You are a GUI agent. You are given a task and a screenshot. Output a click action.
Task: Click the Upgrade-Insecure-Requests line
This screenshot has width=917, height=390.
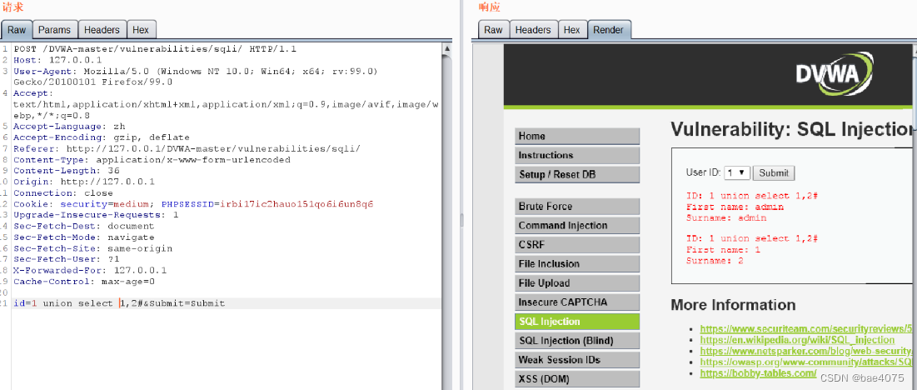95,215
